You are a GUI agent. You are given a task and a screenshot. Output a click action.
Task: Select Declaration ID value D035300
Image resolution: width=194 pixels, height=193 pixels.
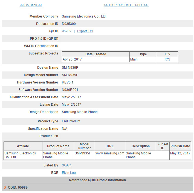tap(69, 24)
